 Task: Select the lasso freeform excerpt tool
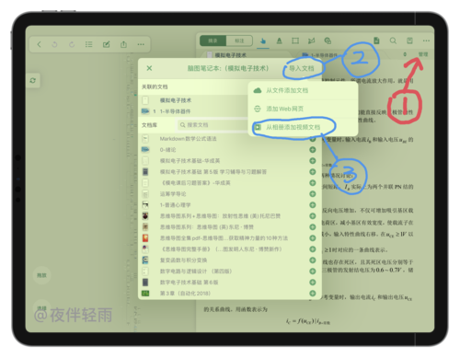[x=312, y=40]
